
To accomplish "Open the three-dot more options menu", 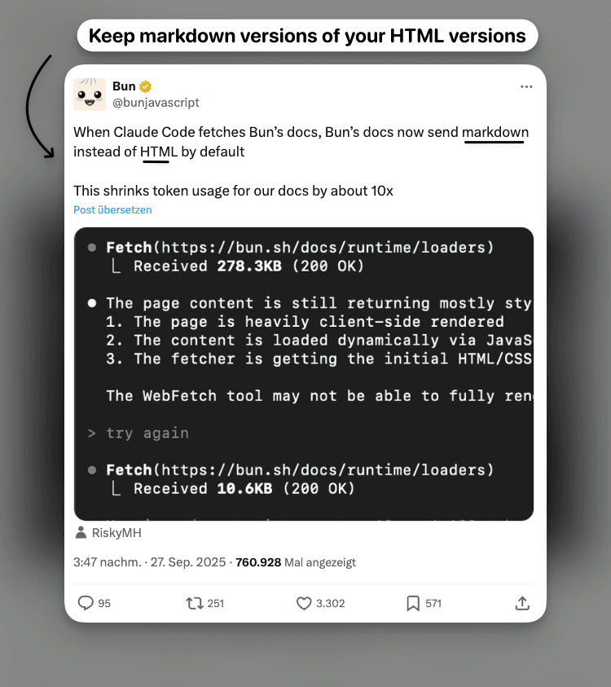I will click(x=526, y=86).
